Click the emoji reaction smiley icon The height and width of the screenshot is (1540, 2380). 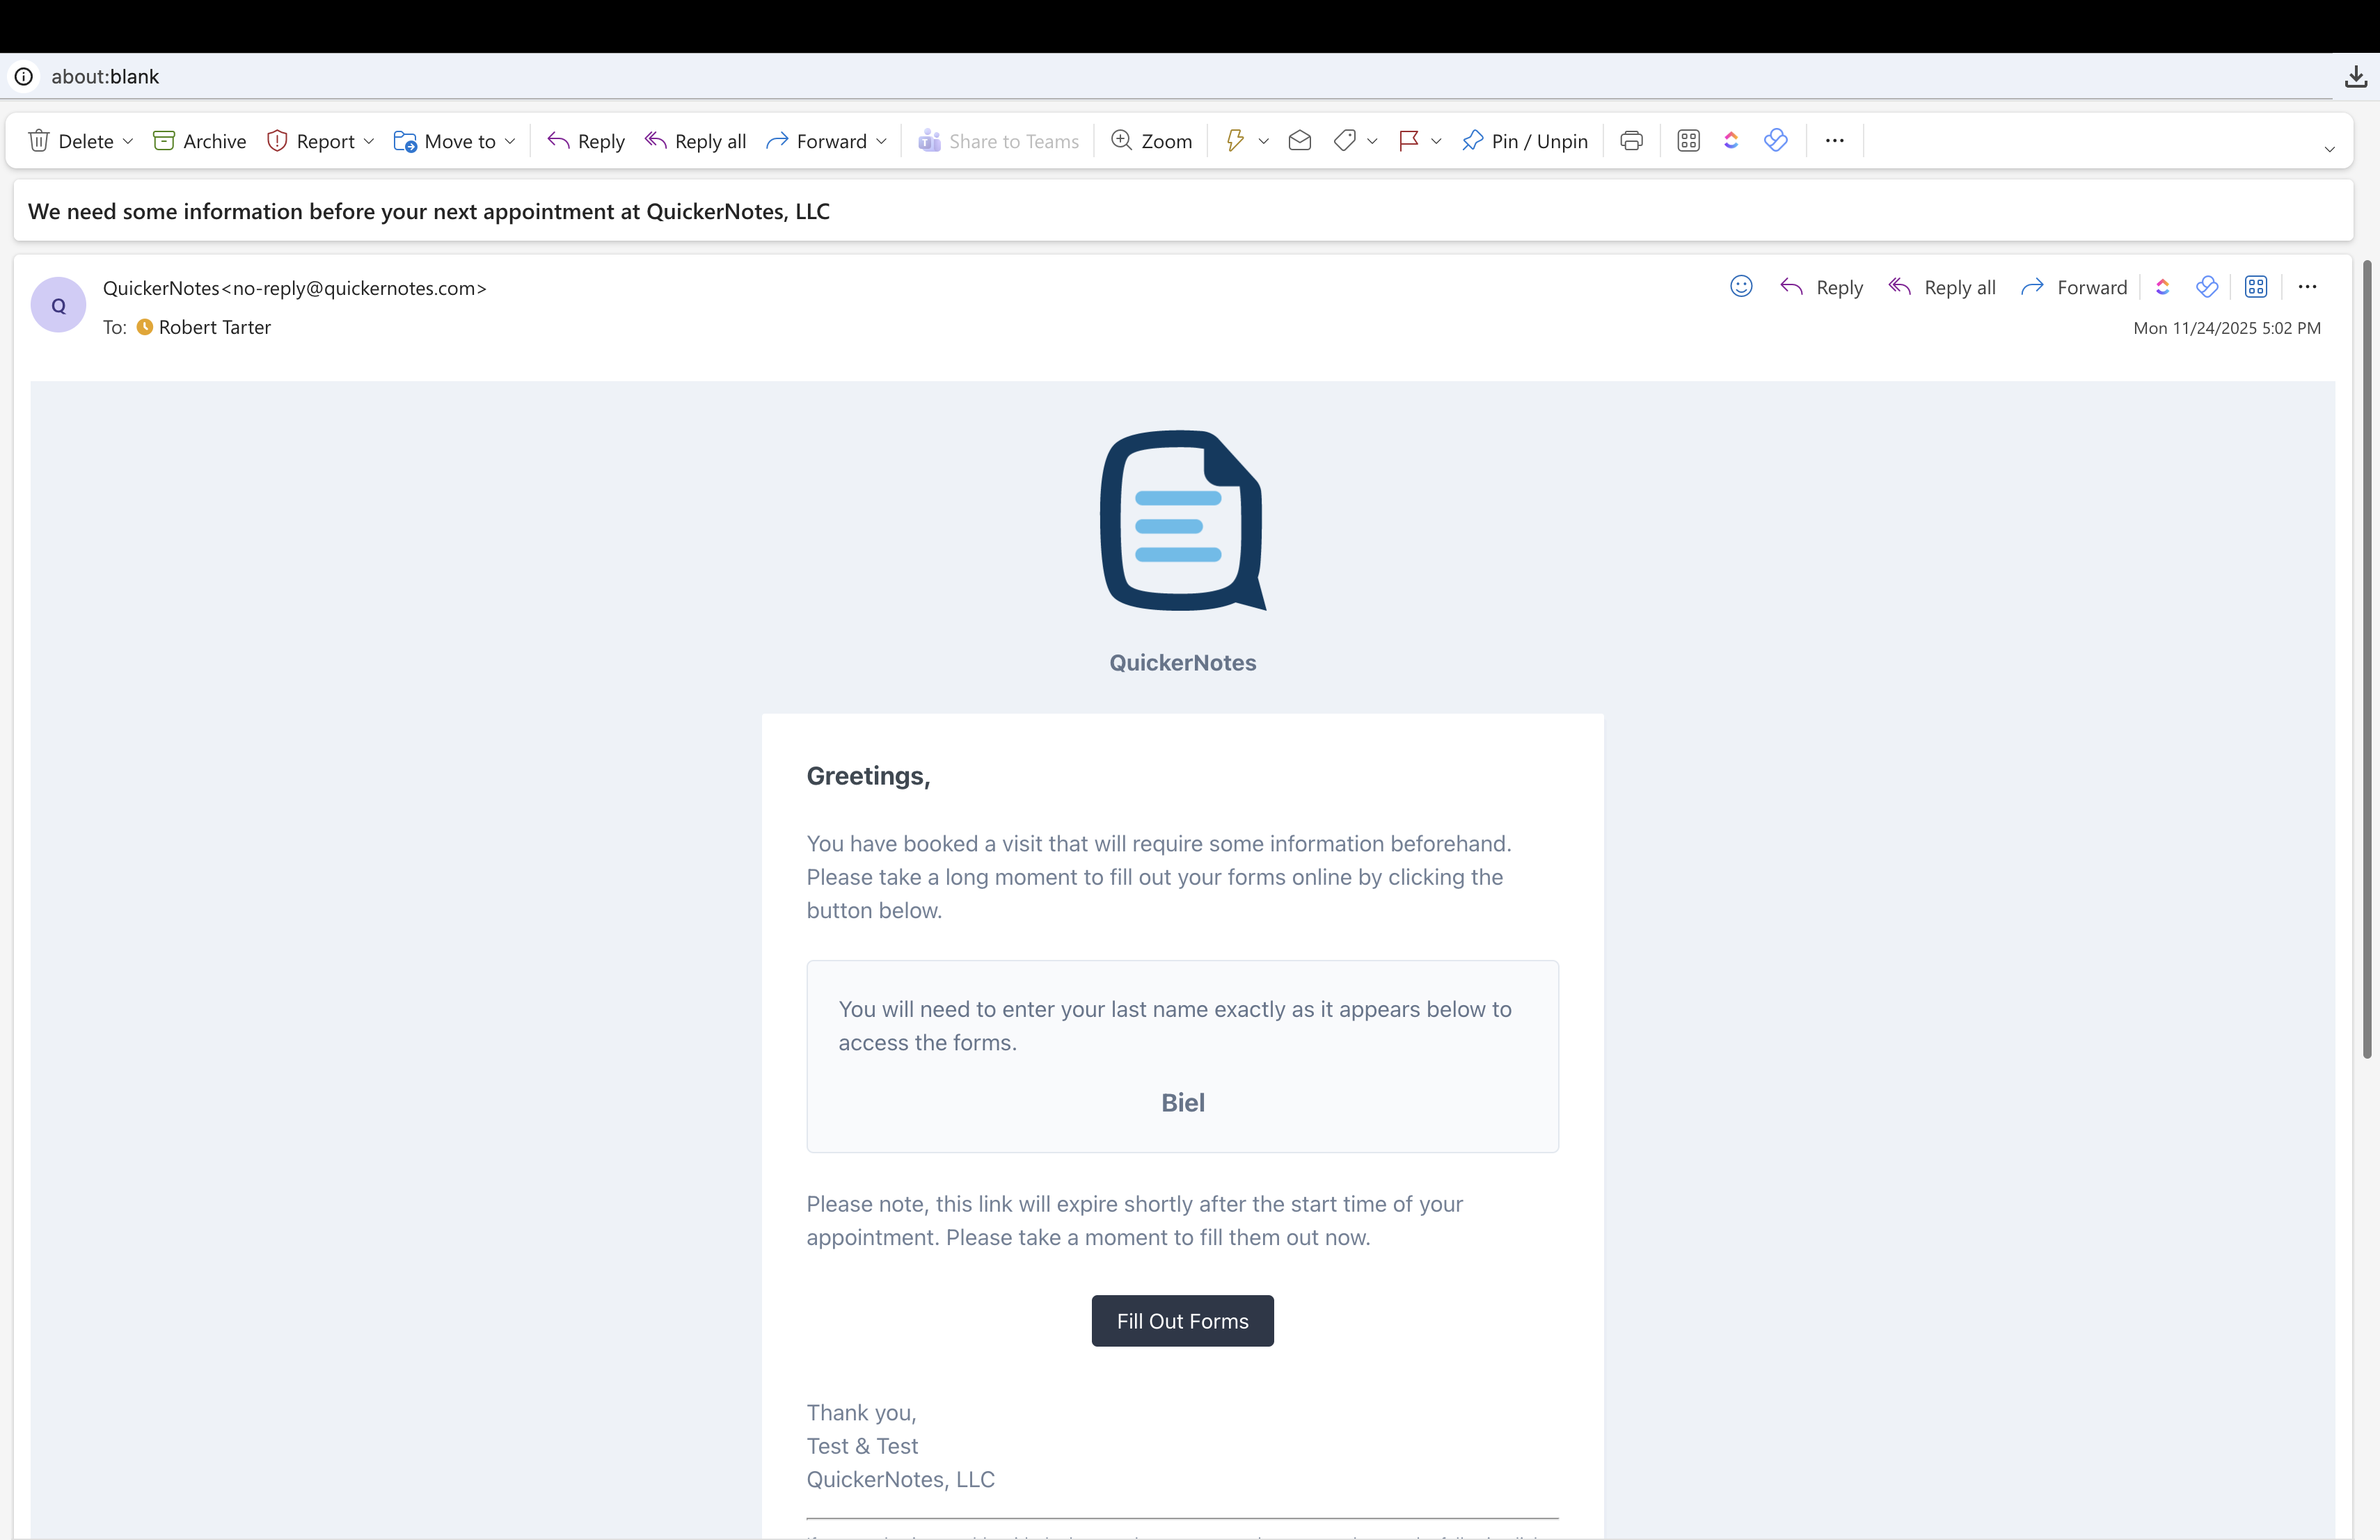click(x=1741, y=287)
